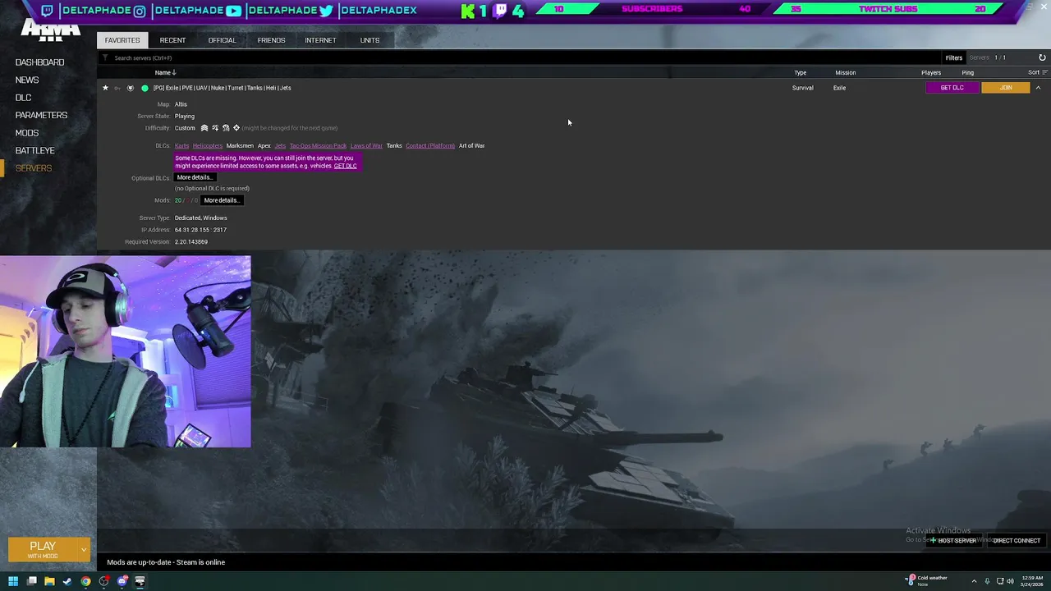Click the Marksmen DLC label
Viewport: 1051px width, 591px height.
[240, 146]
